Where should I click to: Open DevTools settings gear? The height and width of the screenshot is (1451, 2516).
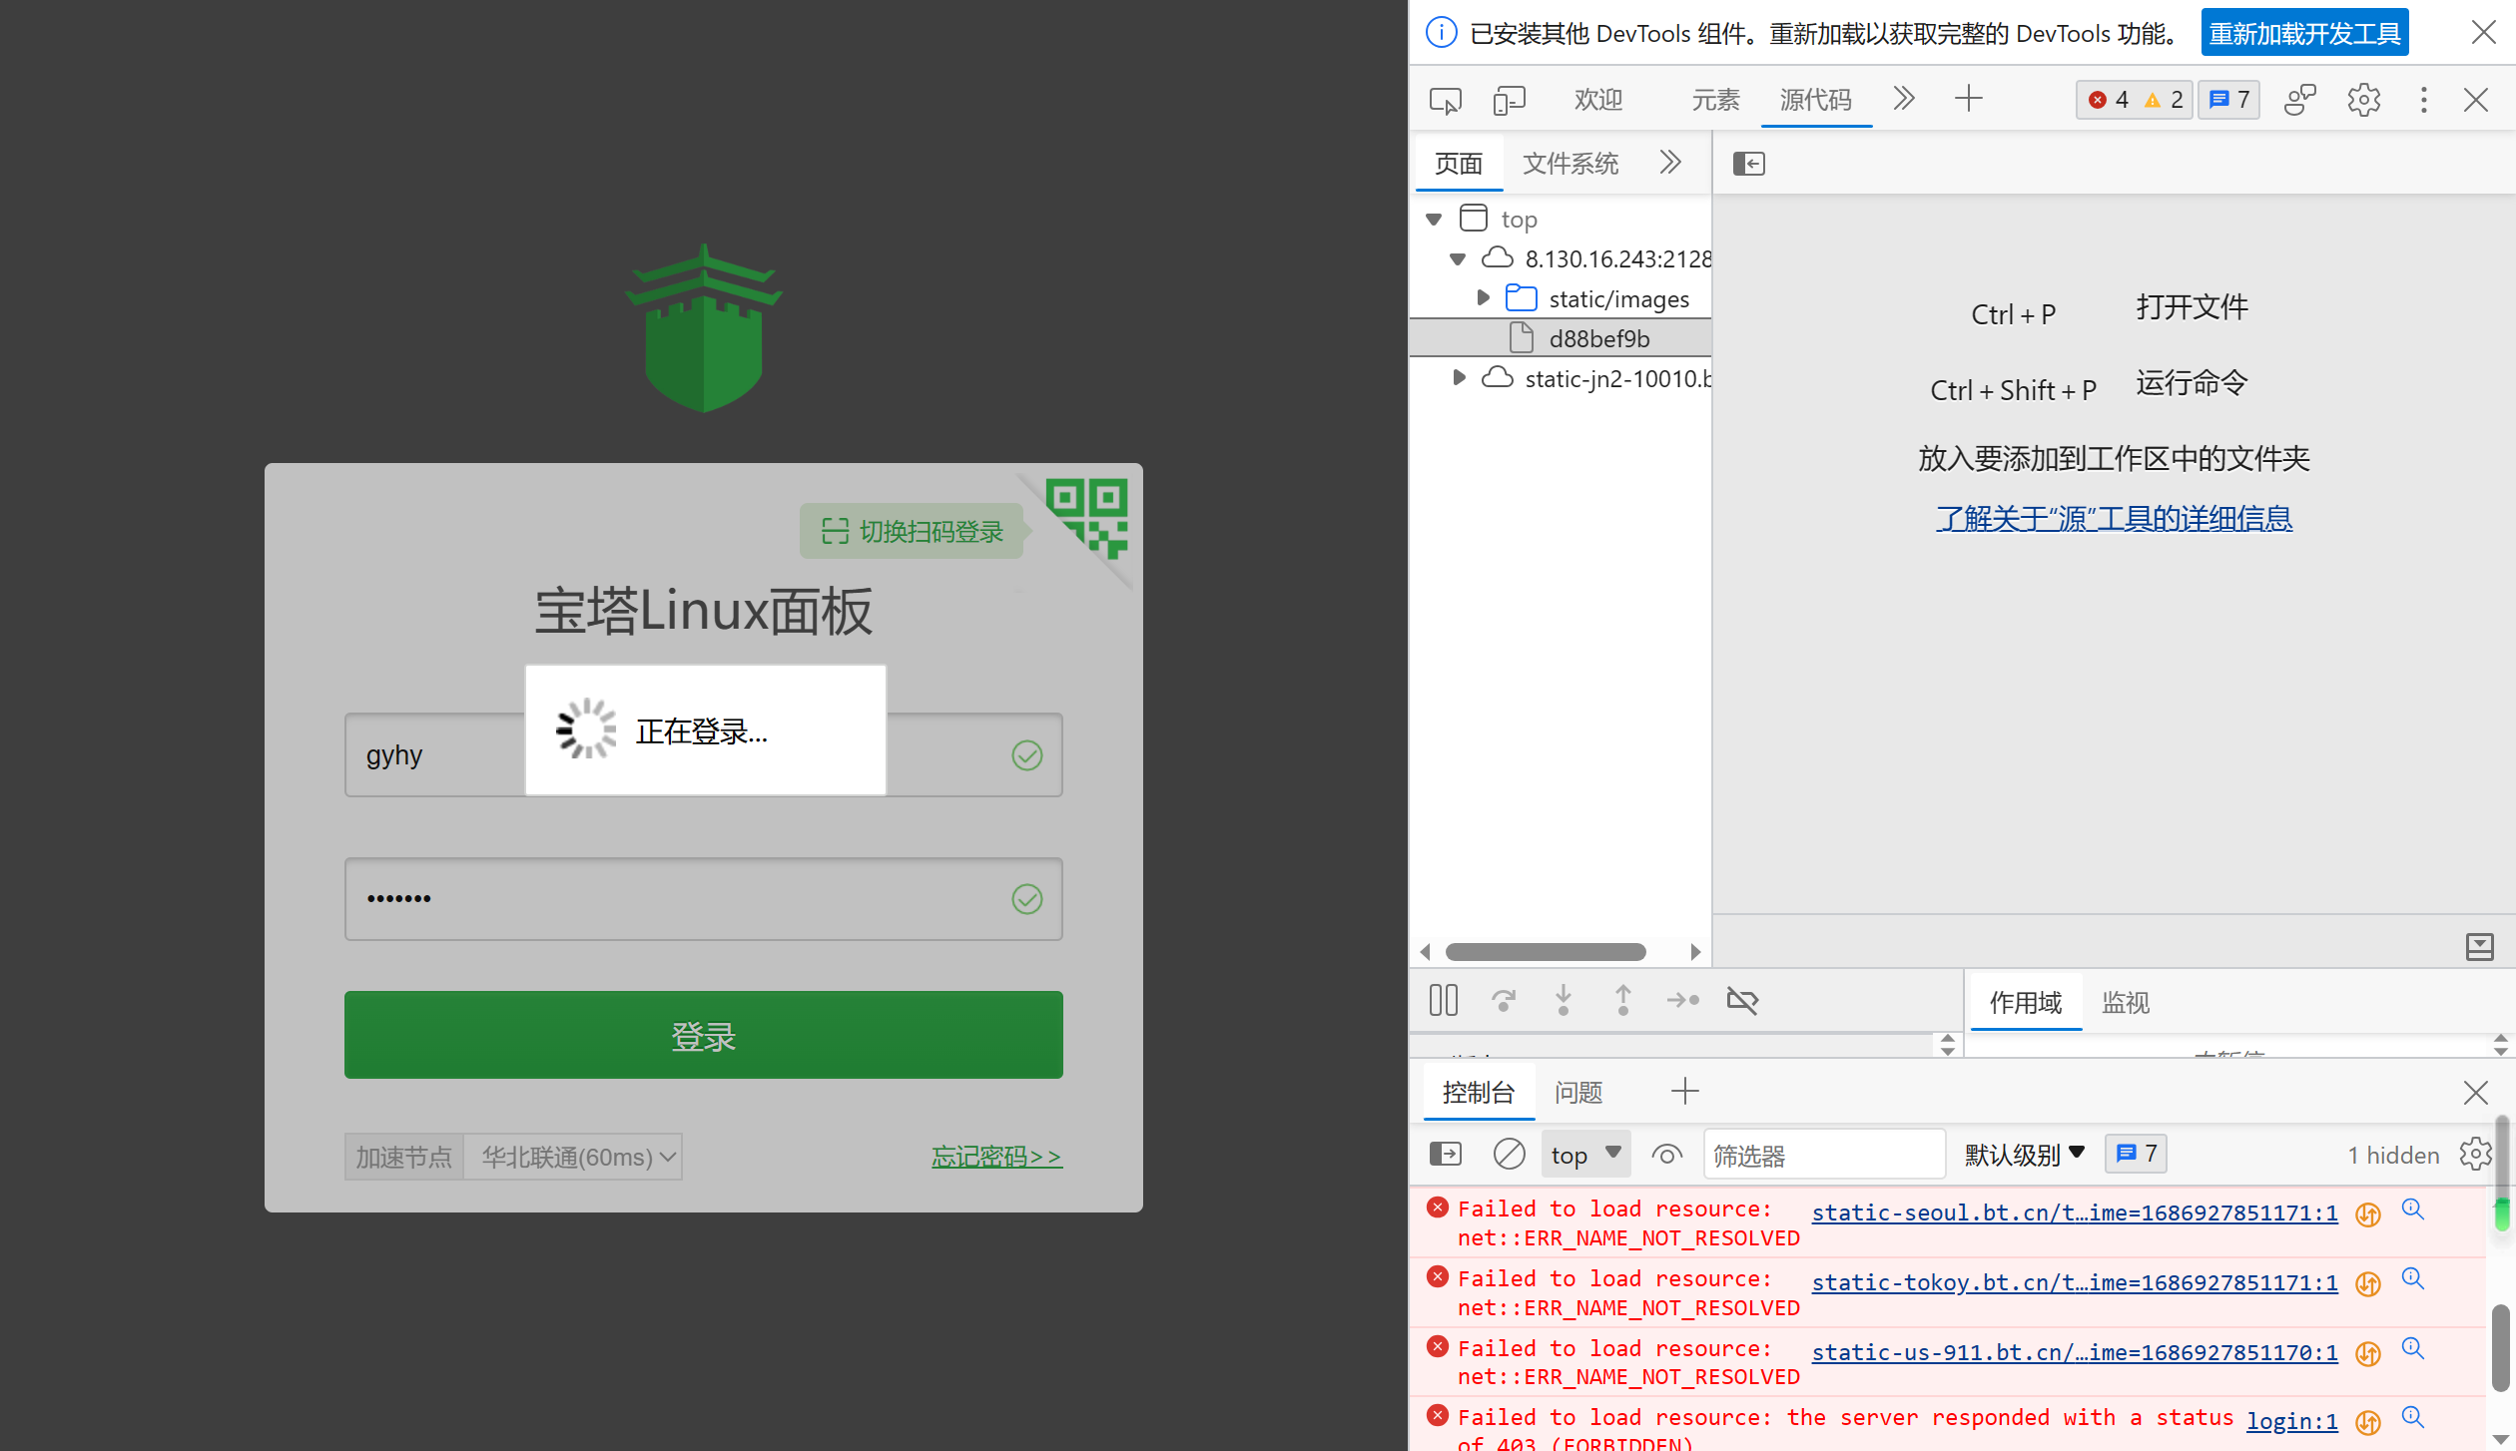point(2363,100)
